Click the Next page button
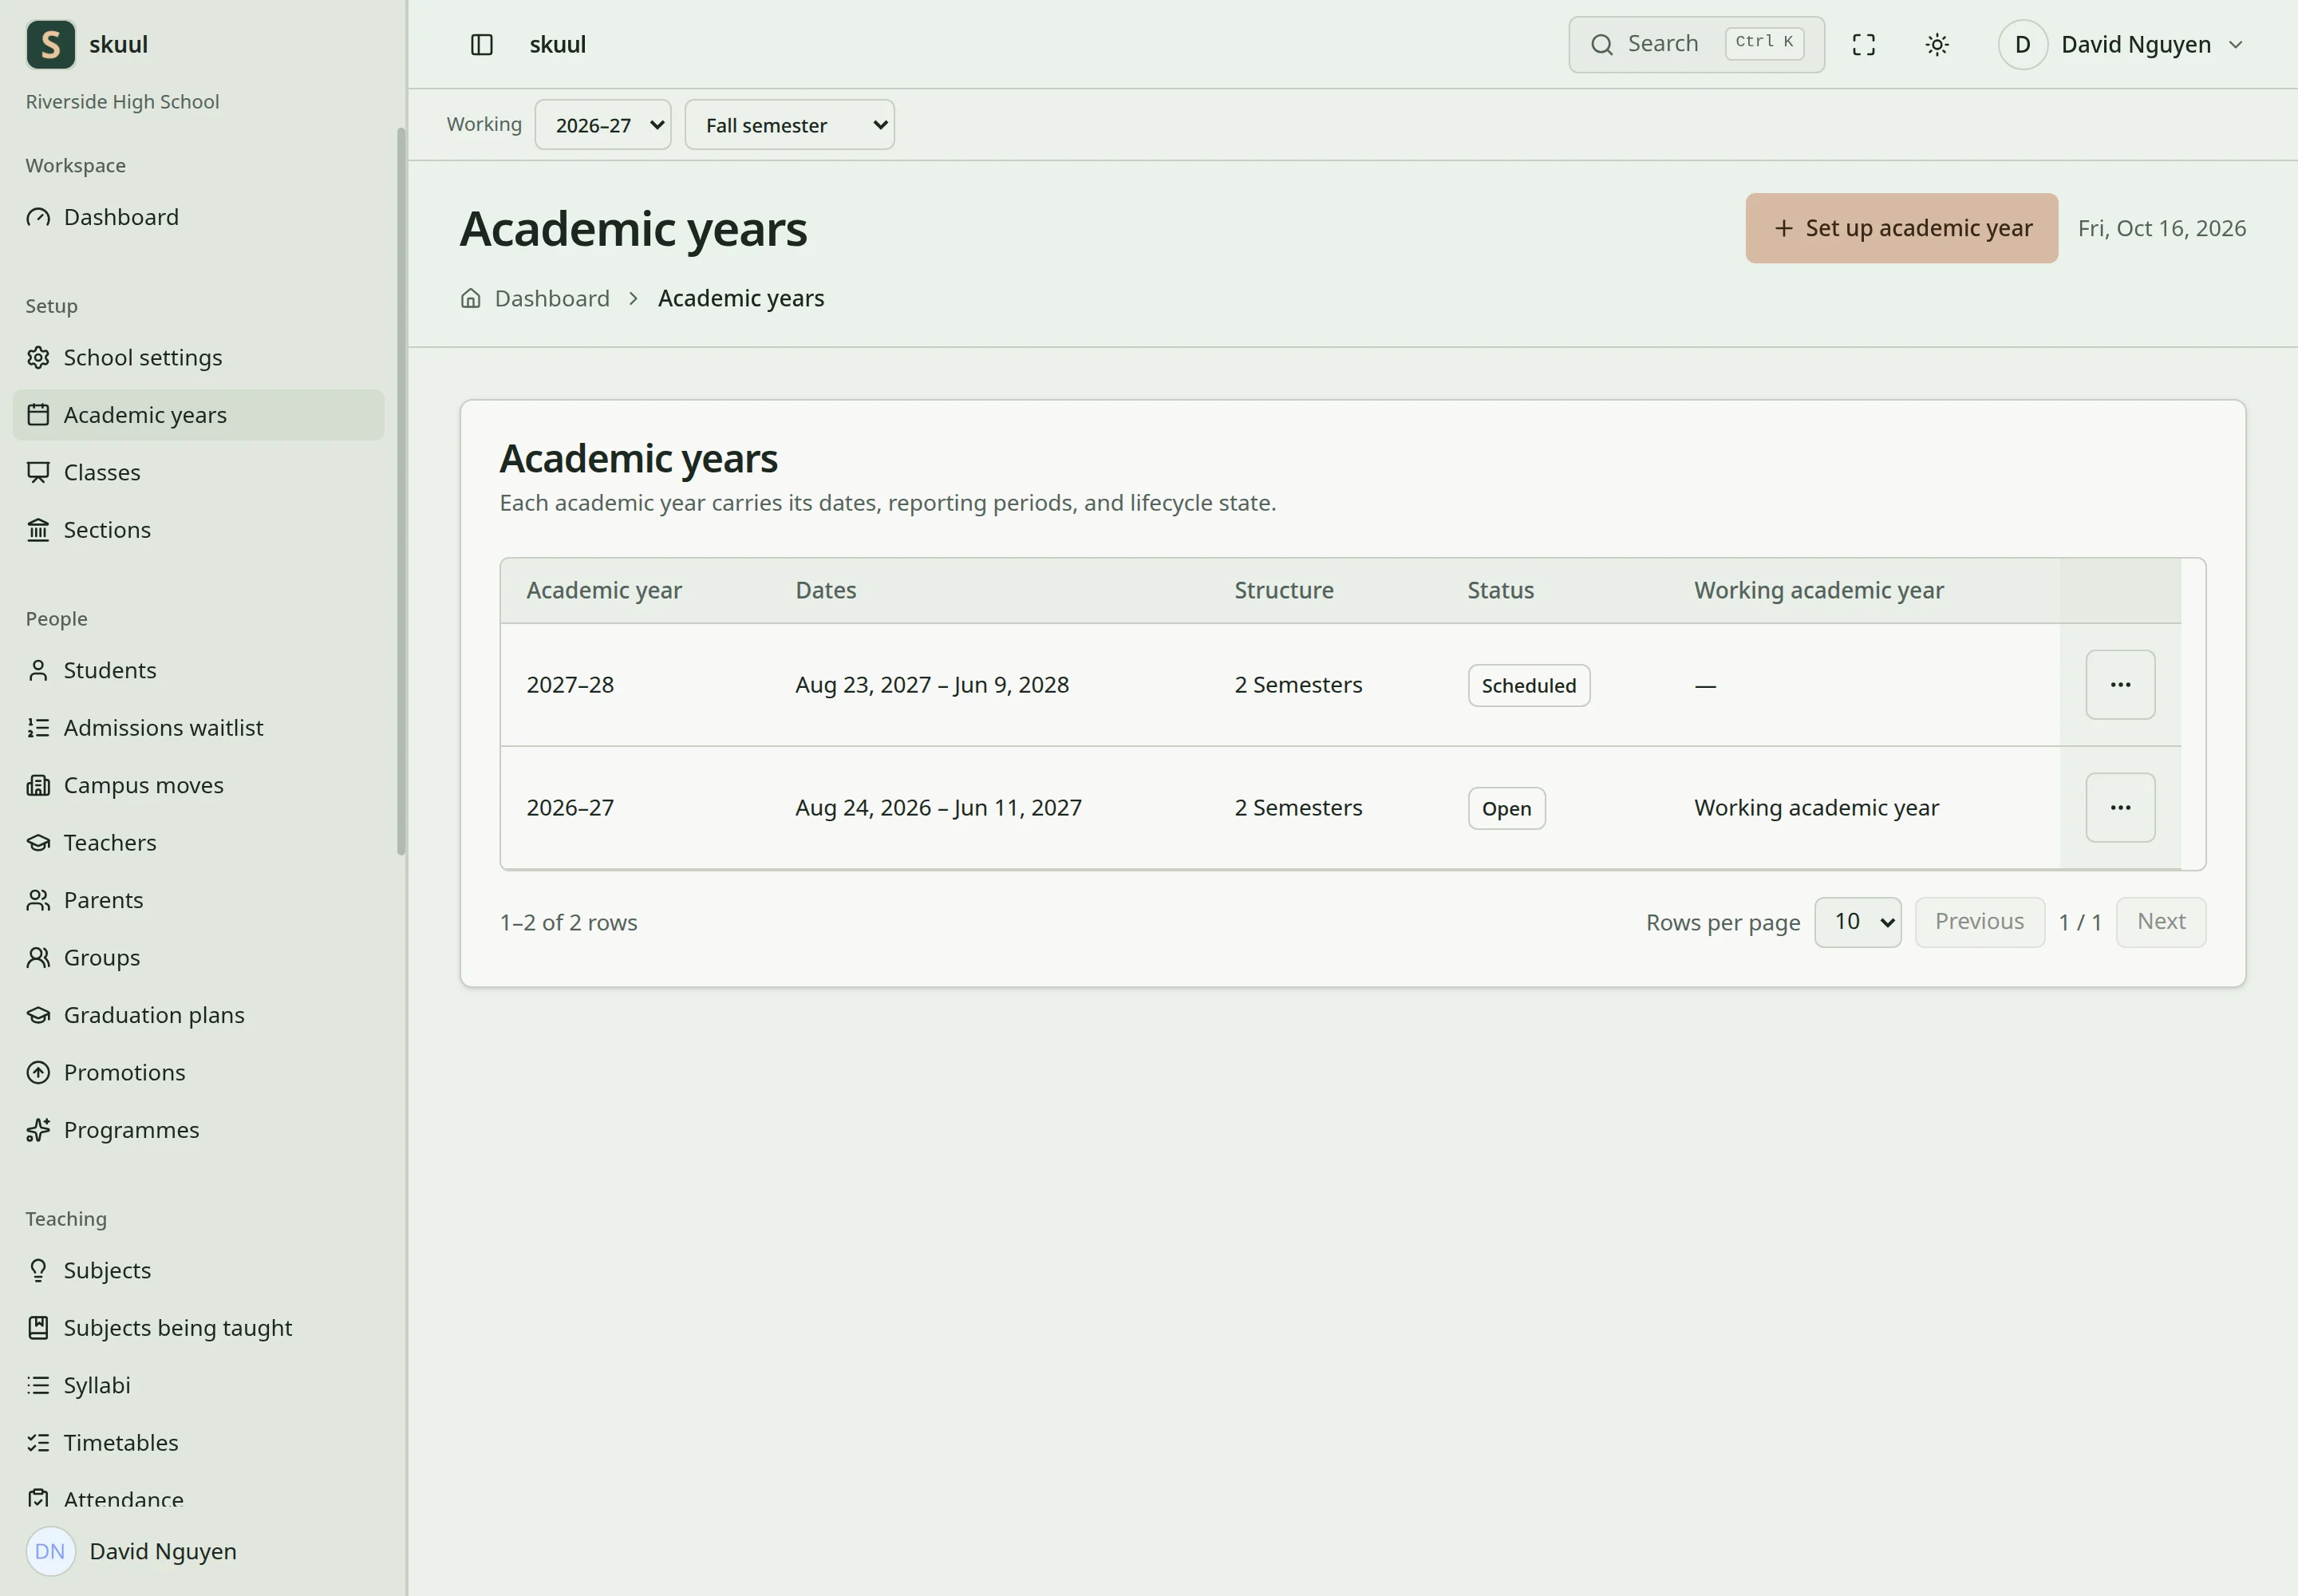The image size is (2298, 1596). tap(2161, 922)
